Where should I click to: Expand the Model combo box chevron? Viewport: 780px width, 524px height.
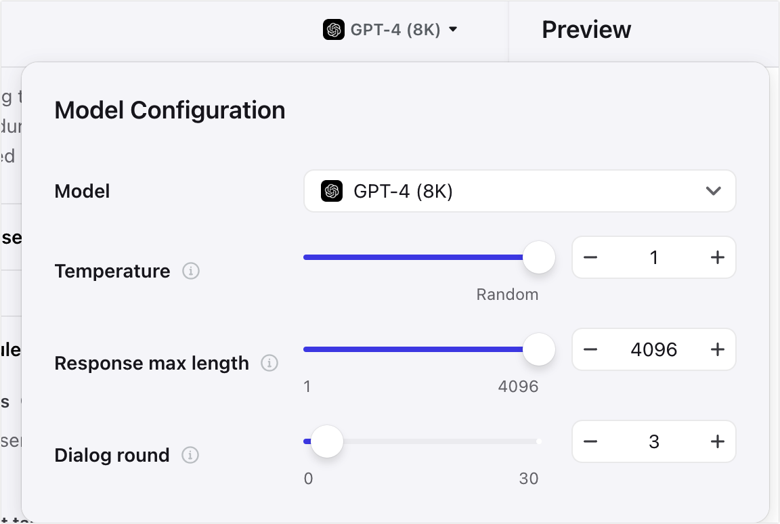pos(714,191)
